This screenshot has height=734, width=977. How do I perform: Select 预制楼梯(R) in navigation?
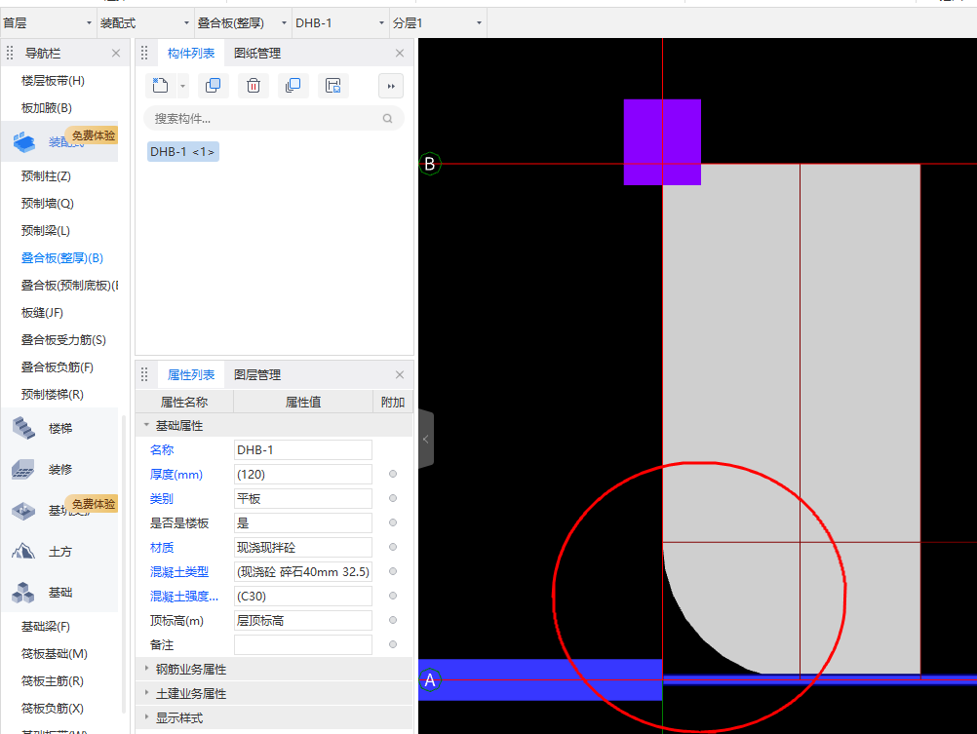pos(53,395)
